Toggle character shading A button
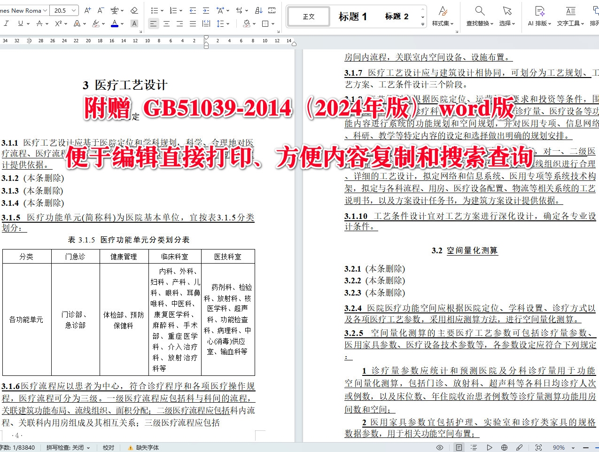The width and height of the screenshot is (599, 452). tap(134, 23)
